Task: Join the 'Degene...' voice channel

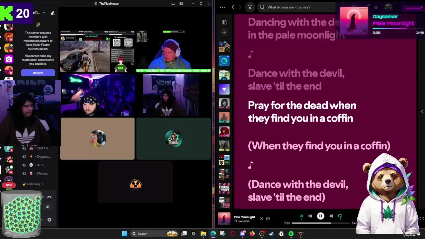Action: pyautogui.click(x=37, y=157)
